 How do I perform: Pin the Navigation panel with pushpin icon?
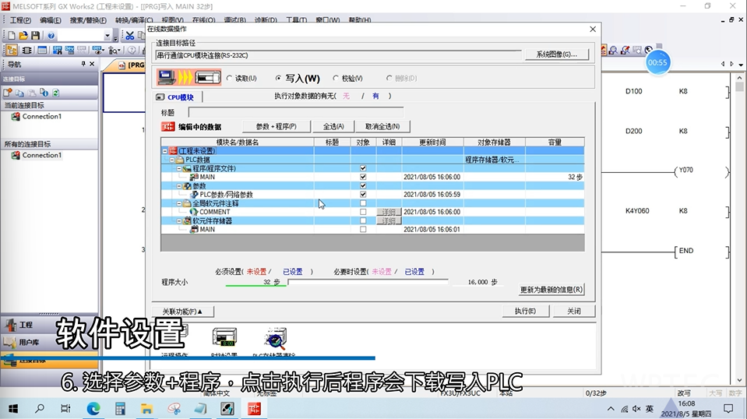[x=83, y=64]
